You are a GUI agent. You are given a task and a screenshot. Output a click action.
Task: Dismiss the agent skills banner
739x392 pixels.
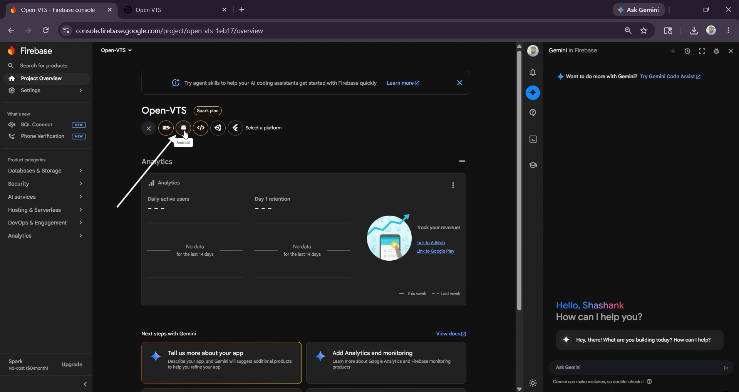pyautogui.click(x=459, y=83)
